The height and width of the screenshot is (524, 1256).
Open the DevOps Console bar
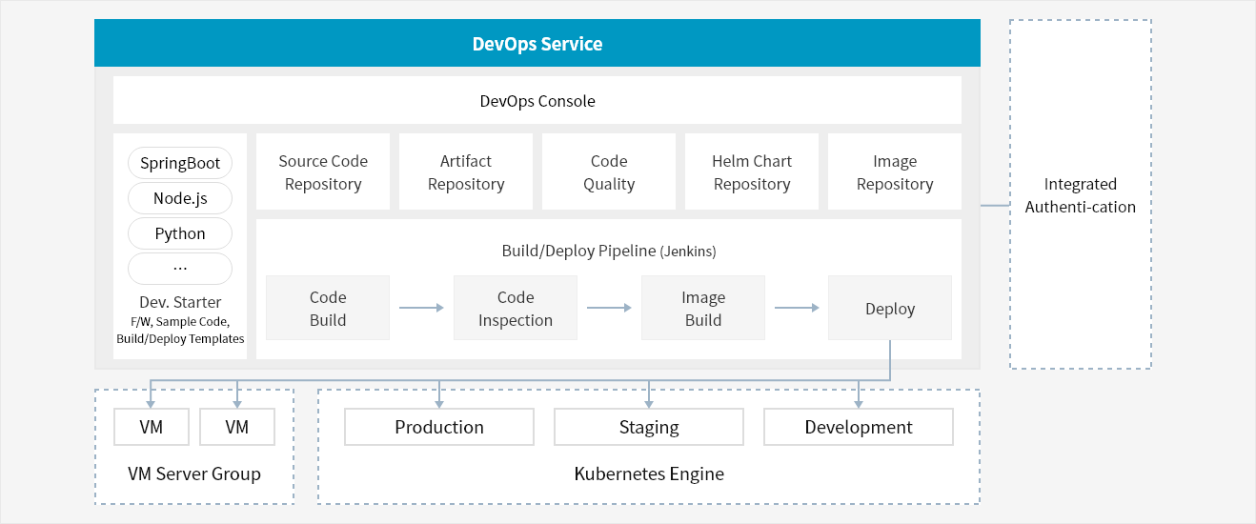pyautogui.click(x=537, y=100)
